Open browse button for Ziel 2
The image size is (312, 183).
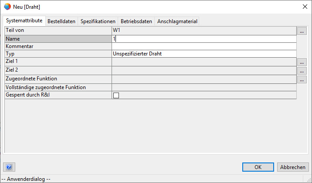coord(302,71)
